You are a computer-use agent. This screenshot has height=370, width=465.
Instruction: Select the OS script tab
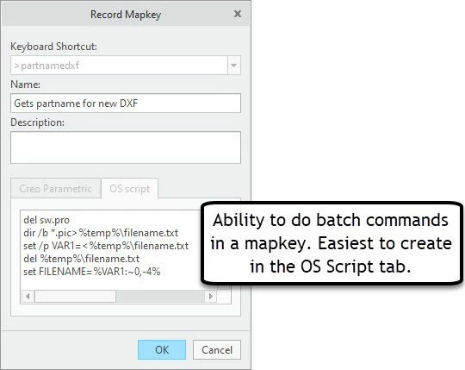click(x=129, y=189)
